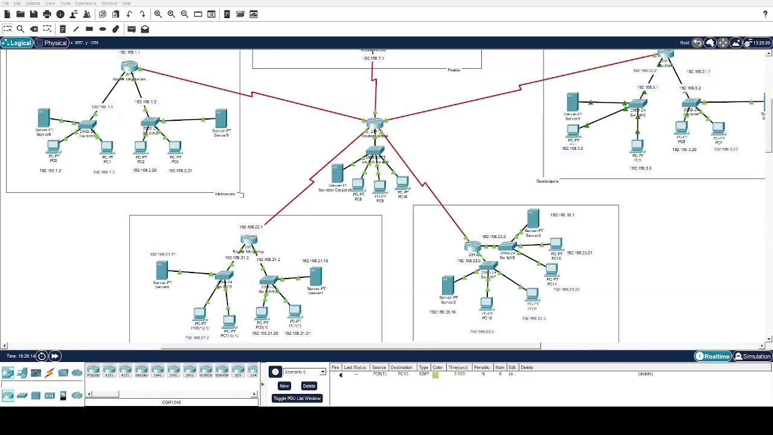The height and width of the screenshot is (435, 773).
Task: Activate the Inspect magnifier tool
Action: [21, 29]
